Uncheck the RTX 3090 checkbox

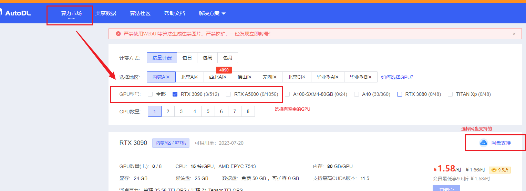click(175, 94)
